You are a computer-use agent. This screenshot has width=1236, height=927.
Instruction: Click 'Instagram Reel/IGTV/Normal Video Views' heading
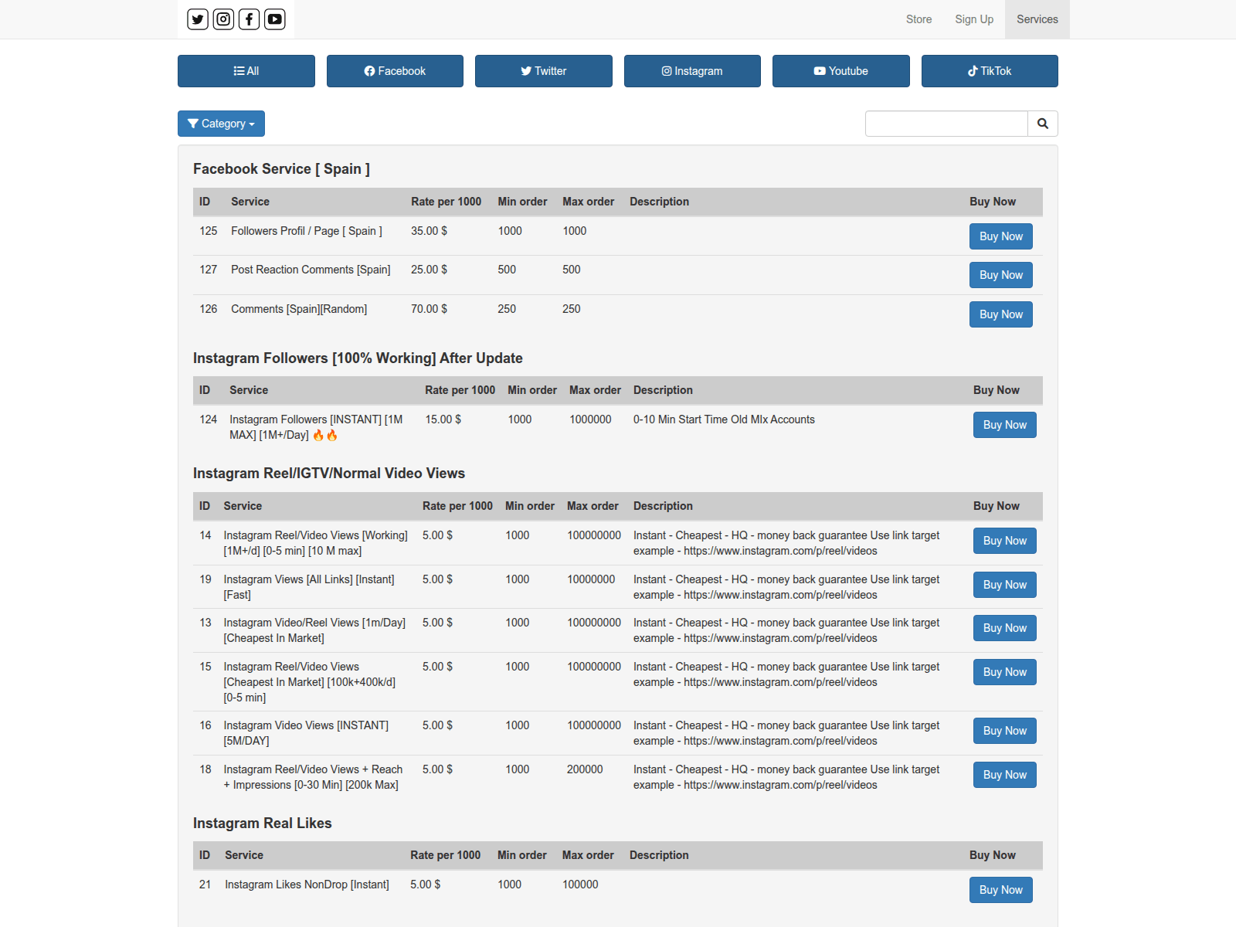click(329, 474)
